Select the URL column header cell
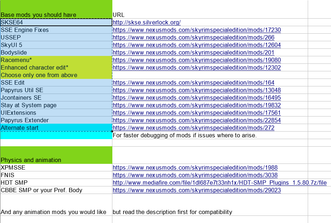 click(x=210, y=15)
